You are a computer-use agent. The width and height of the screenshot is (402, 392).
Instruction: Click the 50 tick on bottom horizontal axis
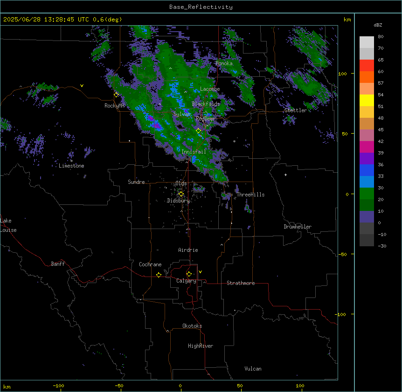240,385
